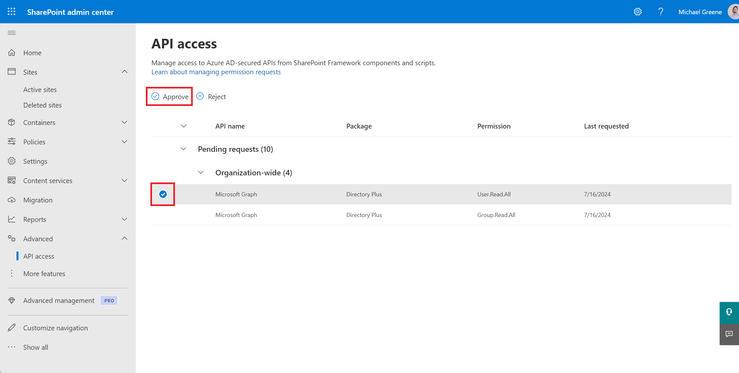This screenshot has width=739, height=373.
Task: Open Learn about managing permission requests link
Action: pos(216,72)
